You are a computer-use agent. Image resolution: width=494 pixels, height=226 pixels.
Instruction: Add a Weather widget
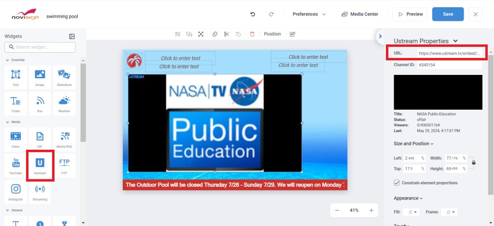(x=64, y=104)
